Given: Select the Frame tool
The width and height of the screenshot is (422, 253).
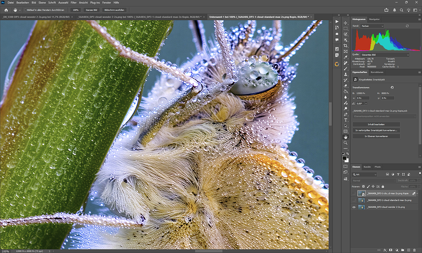Looking at the screenshot, I should point(346,52).
